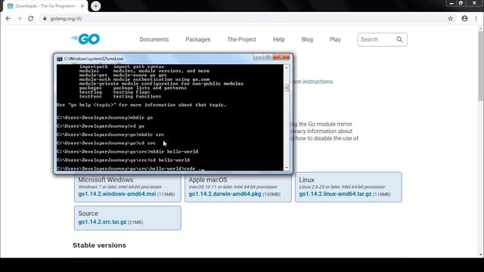Click the 'cd hello-world' command line
Screen dimensions: 484x272
[x=123, y=160]
